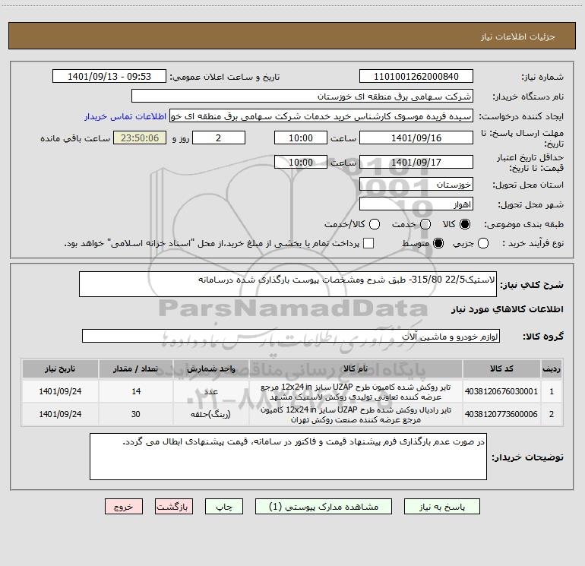Screen dimensions: 585x566
Task: Click the quantity cell 30
Action: [135, 414]
